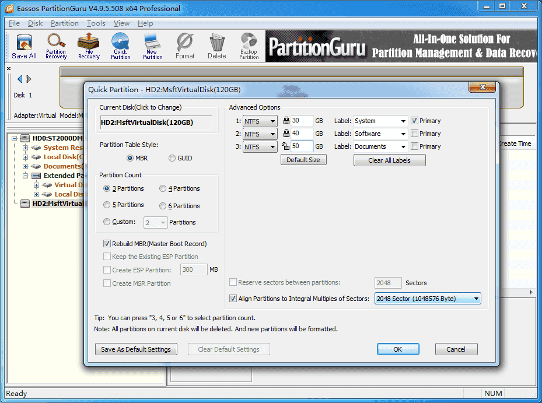Select the HD0:ST2000DM disk icon in tree
Viewport: 542px width, 403px height.
25,138
